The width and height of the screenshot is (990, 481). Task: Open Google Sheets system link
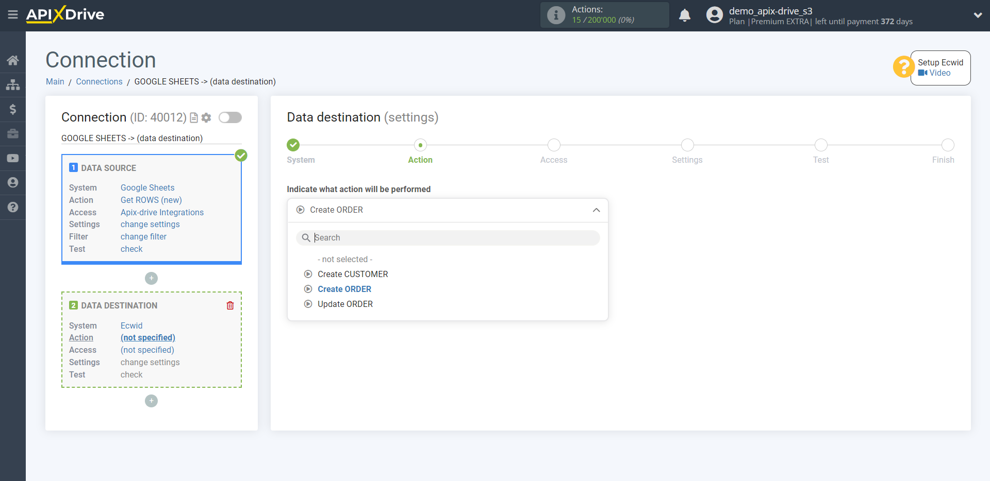147,187
